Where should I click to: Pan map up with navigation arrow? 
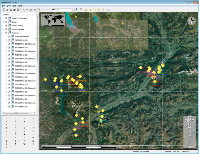[x=189, y=118]
